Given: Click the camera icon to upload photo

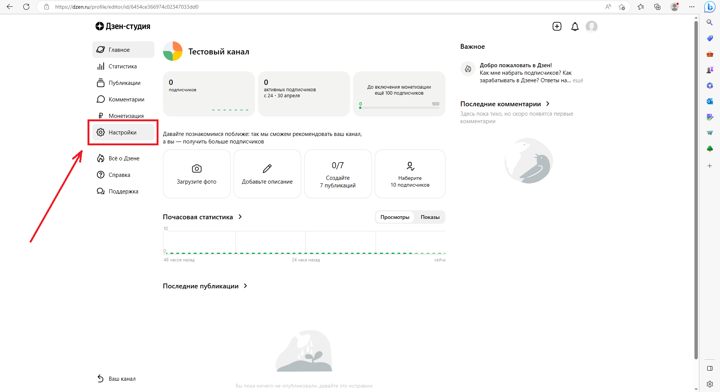Looking at the screenshot, I should pos(196,169).
